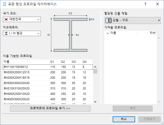Open the 국가 코드 dropdown showing 대한민국
Screen dimensions: 164x125
(x=22, y=19)
